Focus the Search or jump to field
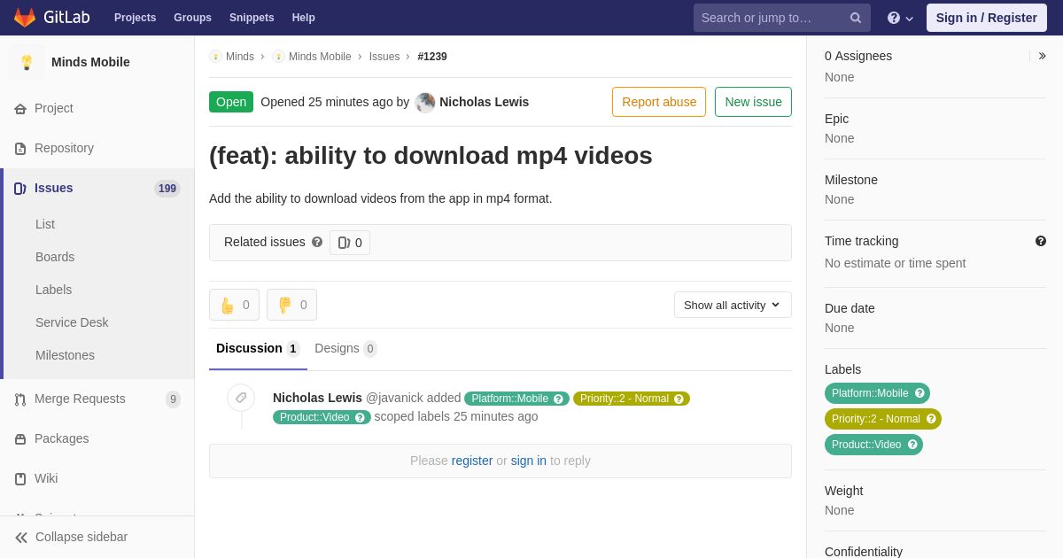The height and width of the screenshot is (558, 1063). click(x=782, y=18)
